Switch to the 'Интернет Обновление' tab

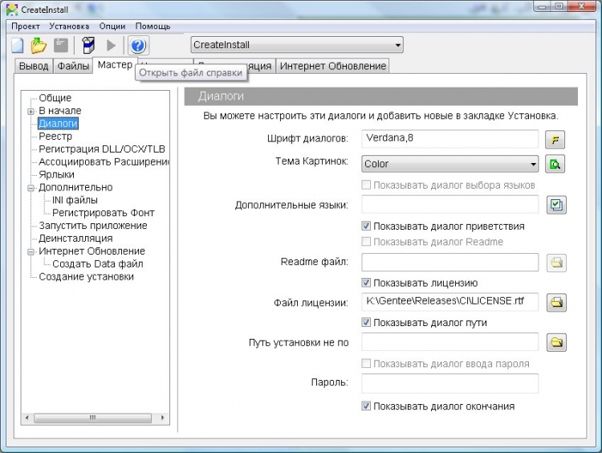(x=333, y=66)
